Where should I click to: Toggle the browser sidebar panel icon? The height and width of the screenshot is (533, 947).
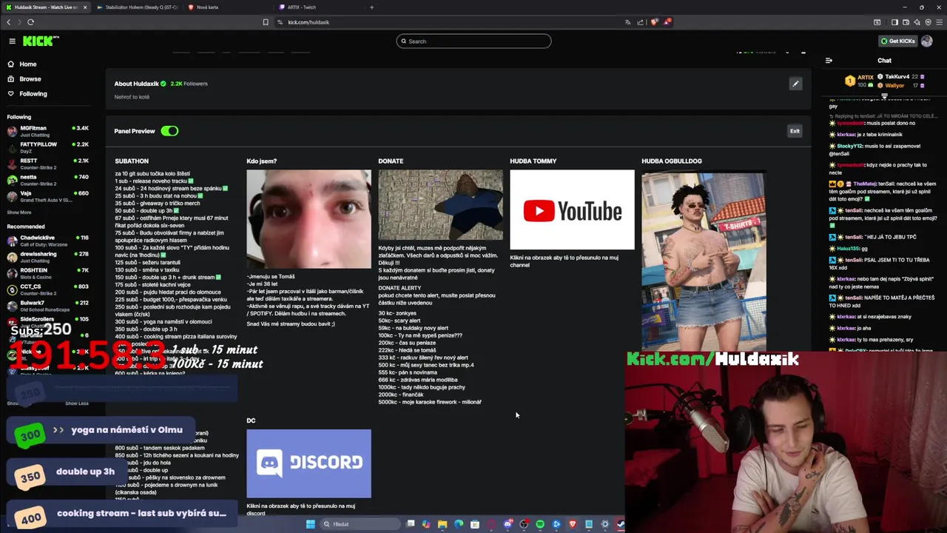click(894, 22)
